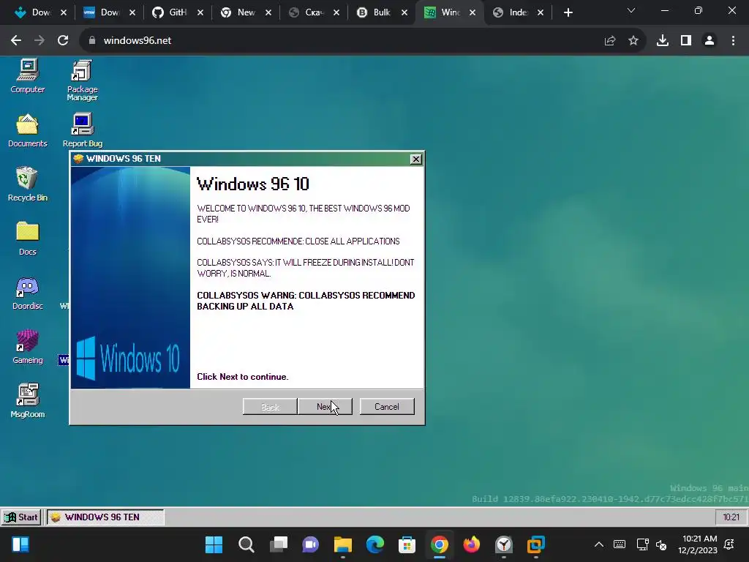
Task: Click the disabled Back button in installer
Action: 270,407
